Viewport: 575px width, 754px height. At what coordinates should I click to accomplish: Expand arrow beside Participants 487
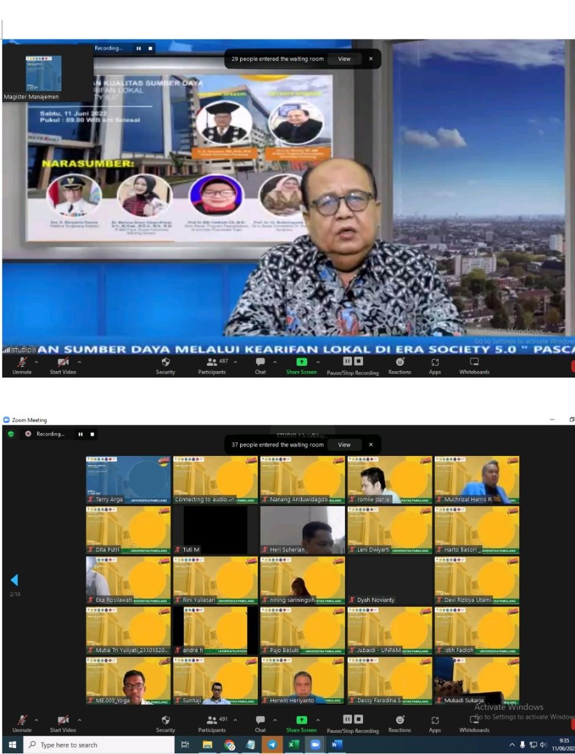point(235,362)
